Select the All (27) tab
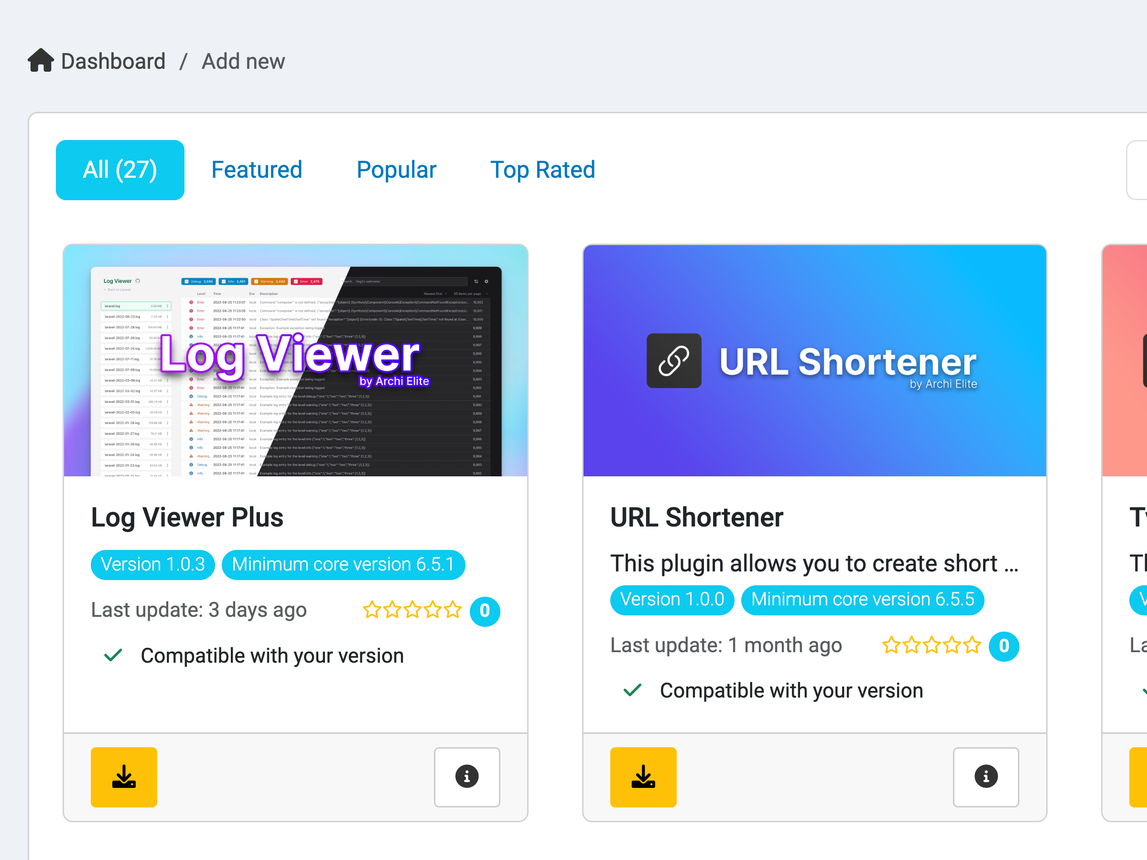Viewport: 1147px width, 860px height. coord(120,169)
